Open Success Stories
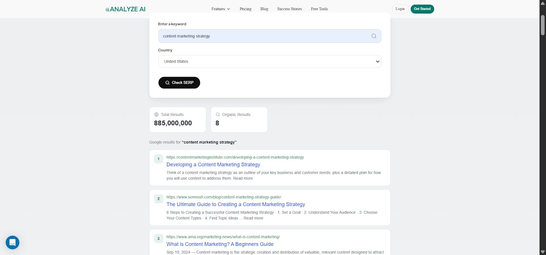546x255 pixels. (290, 9)
